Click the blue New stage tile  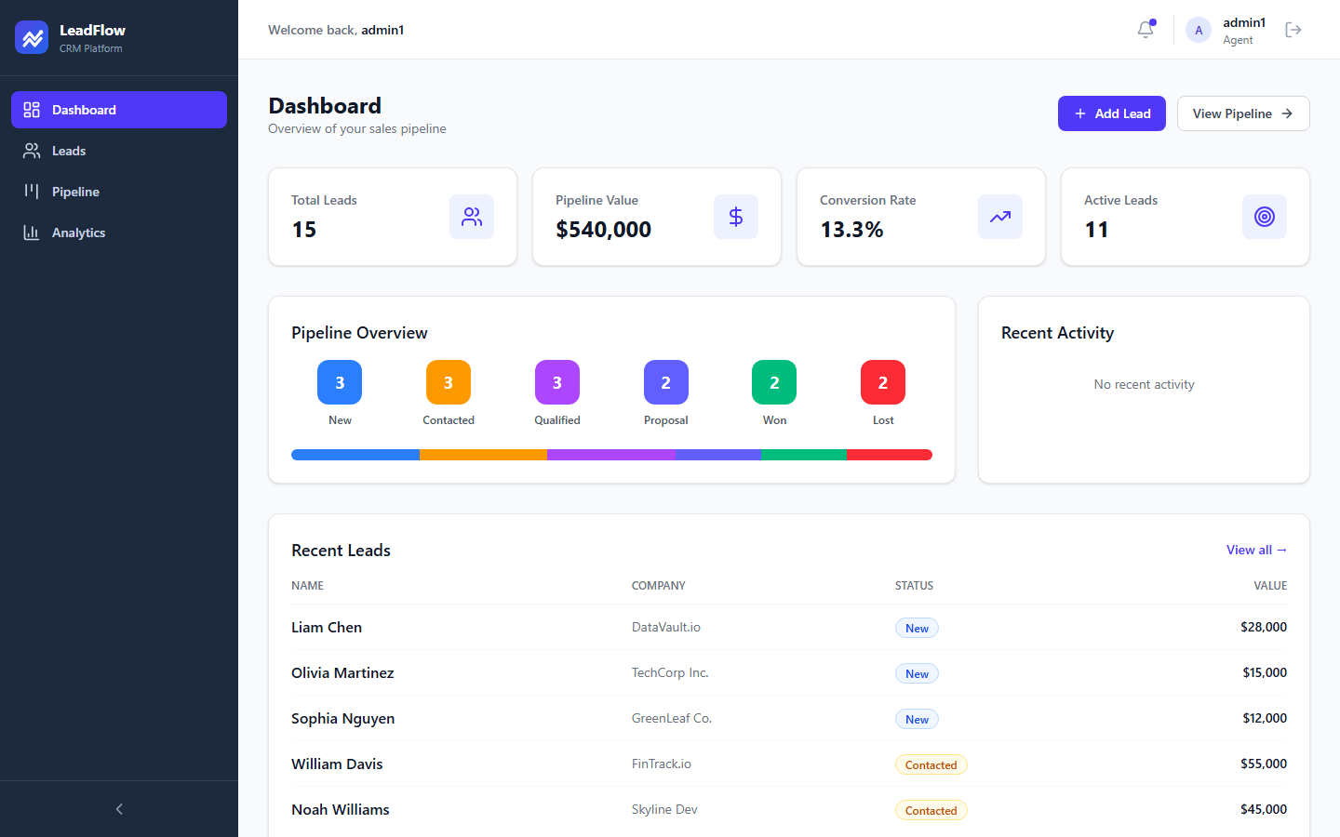click(340, 382)
